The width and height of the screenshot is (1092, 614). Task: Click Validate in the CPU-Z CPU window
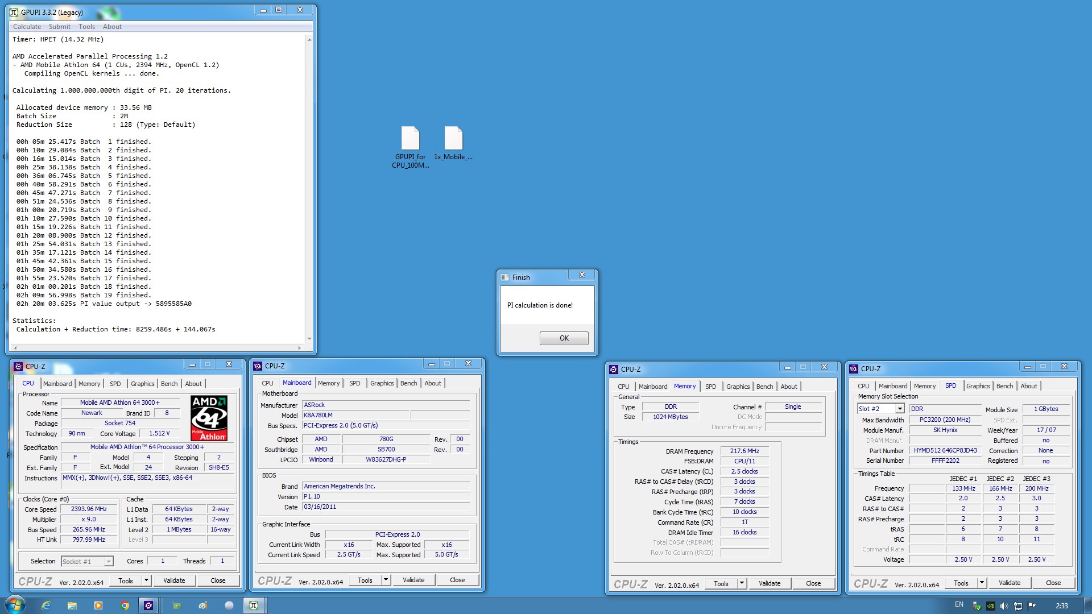click(x=174, y=580)
